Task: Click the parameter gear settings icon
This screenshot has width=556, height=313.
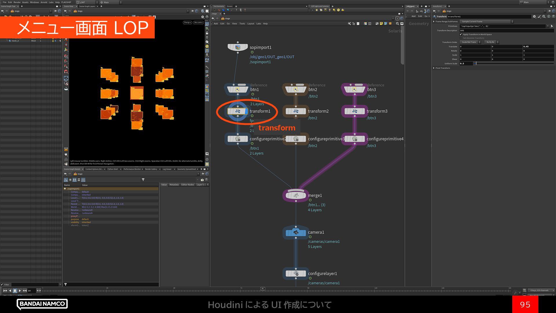Action: point(534,17)
